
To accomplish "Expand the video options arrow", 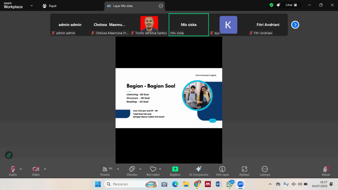I will point(45,169).
